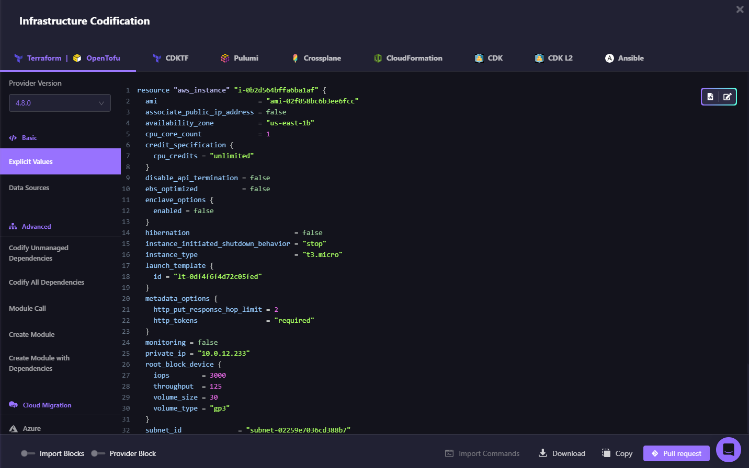Image resolution: width=749 pixels, height=468 pixels.
Task: Click the Terraform logo icon
Action: 18,58
